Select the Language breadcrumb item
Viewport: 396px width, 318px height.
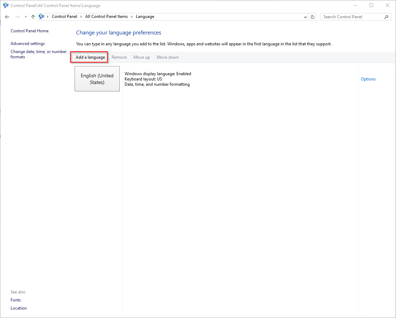pyautogui.click(x=145, y=17)
